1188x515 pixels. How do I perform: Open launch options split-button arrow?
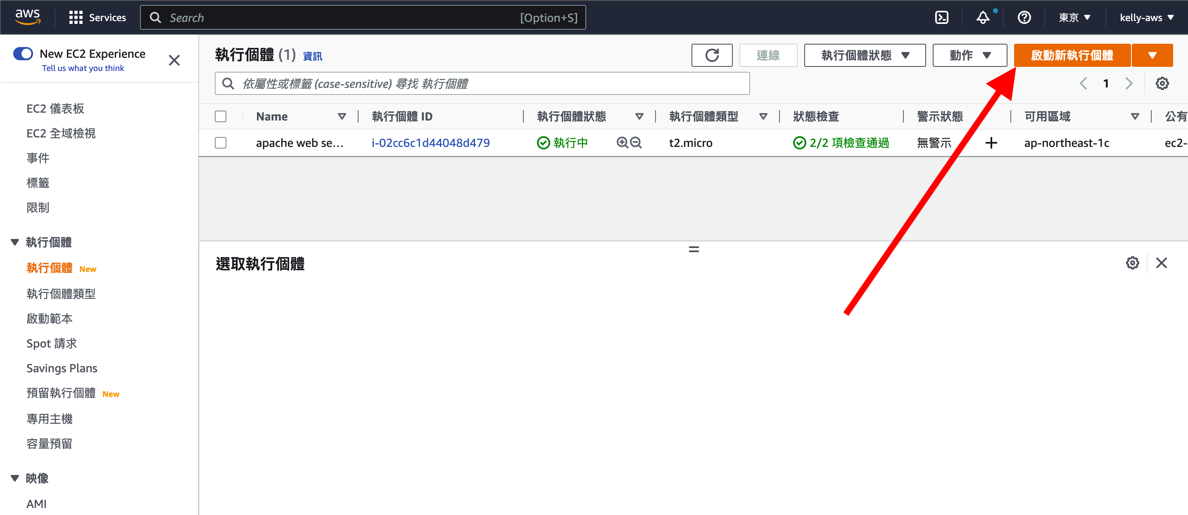[x=1152, y=55]
